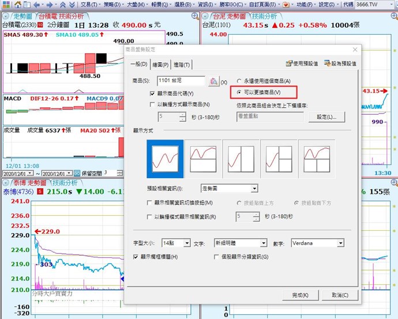398x319 pixels.
Task: Enable 以輪播方式顯示商品 checkbox
Action: click(152, 104)
